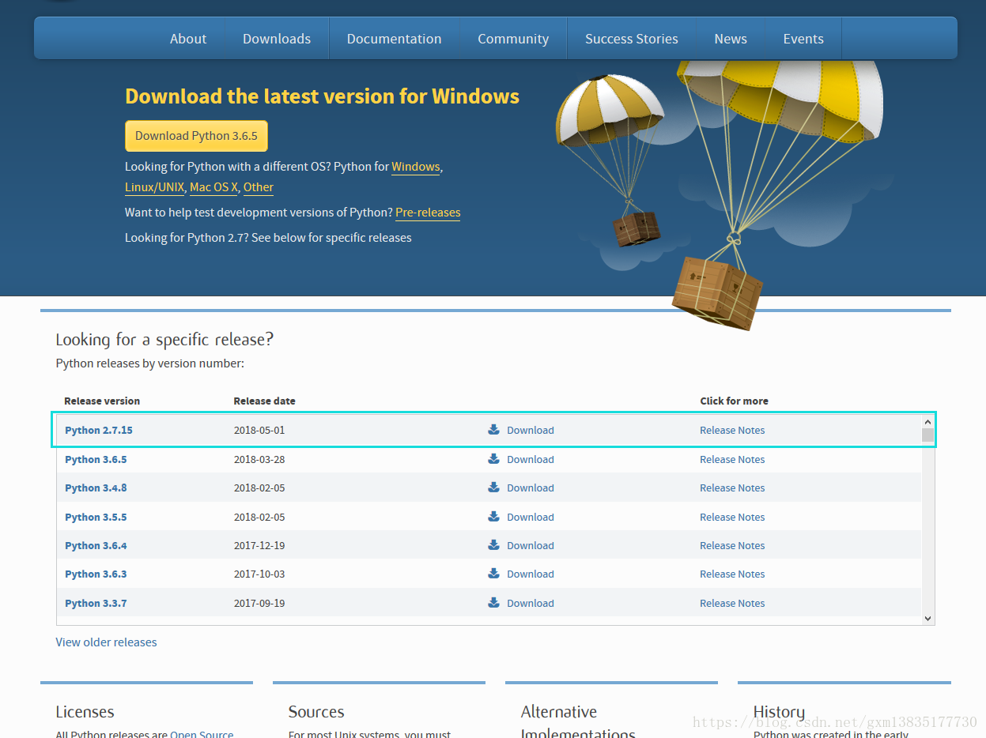986x738 pixels.
Task: Follow the Other OS link
Action: coord(259,187)
